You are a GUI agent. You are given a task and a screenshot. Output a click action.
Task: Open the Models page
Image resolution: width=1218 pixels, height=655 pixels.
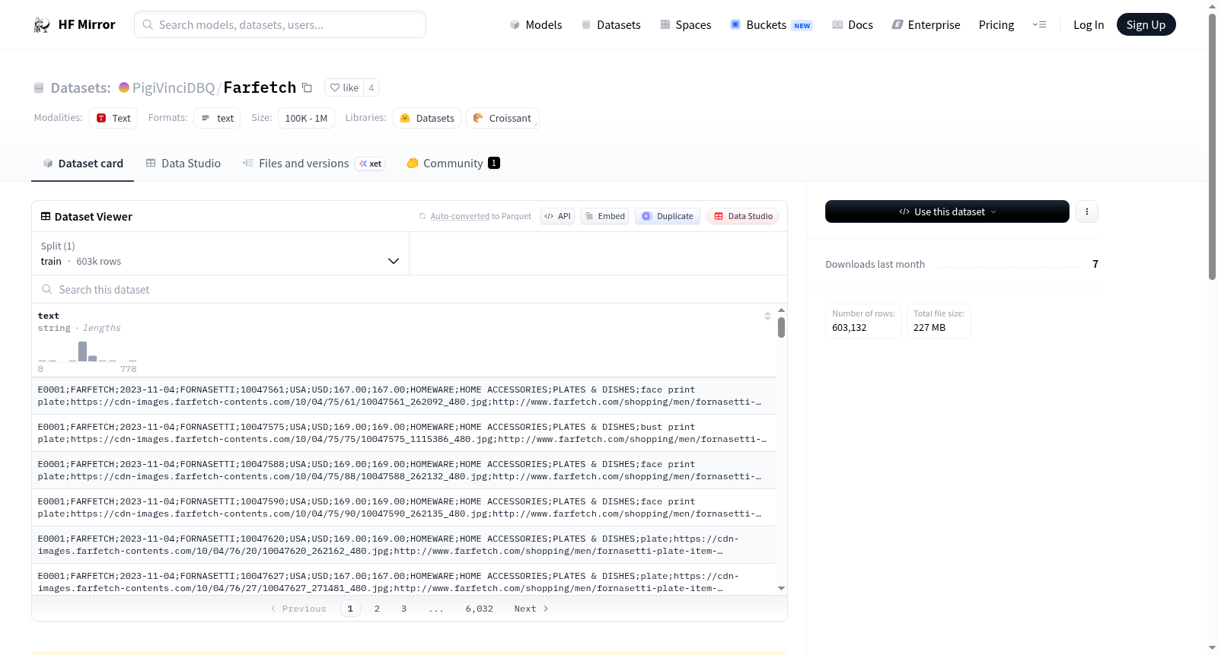coord(536,25)
